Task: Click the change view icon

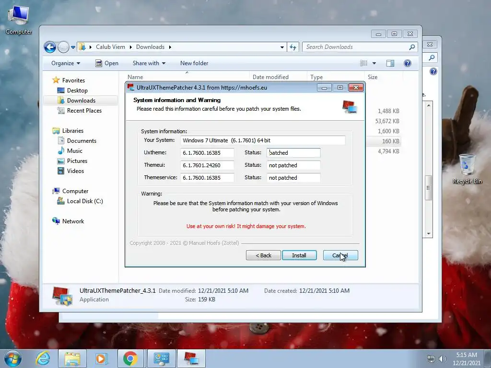Action: pos(364,63)
